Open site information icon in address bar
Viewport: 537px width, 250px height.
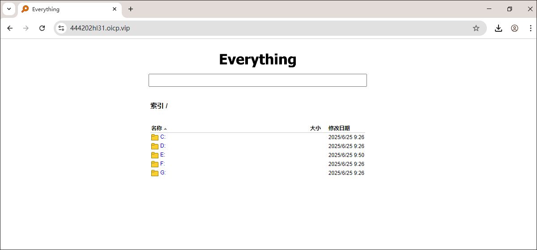(61, 28)
